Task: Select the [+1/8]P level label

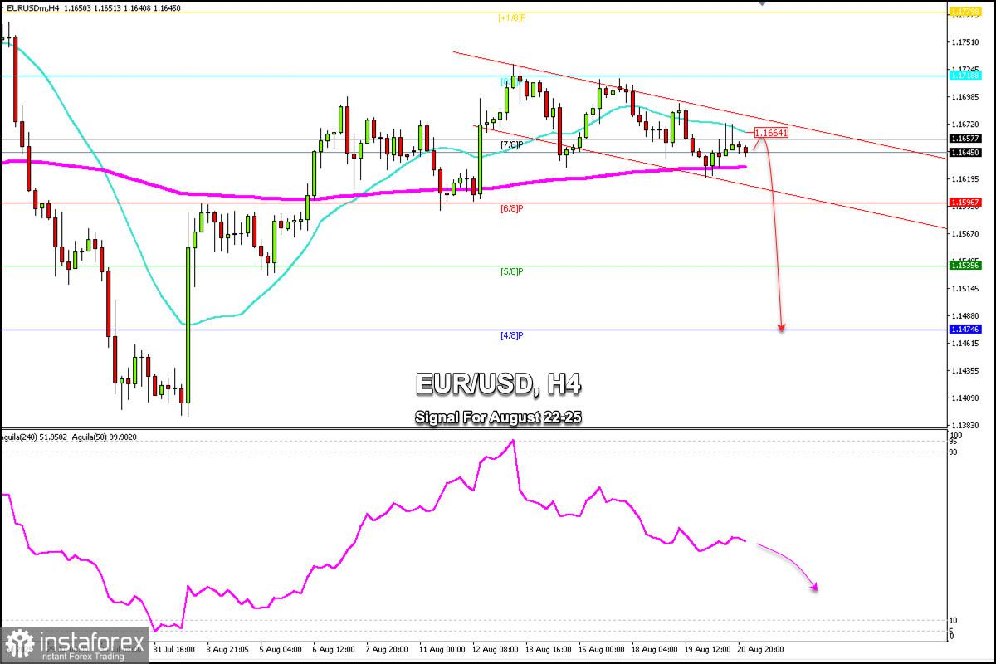Action: pyautogui.click(x=511, y=17)
